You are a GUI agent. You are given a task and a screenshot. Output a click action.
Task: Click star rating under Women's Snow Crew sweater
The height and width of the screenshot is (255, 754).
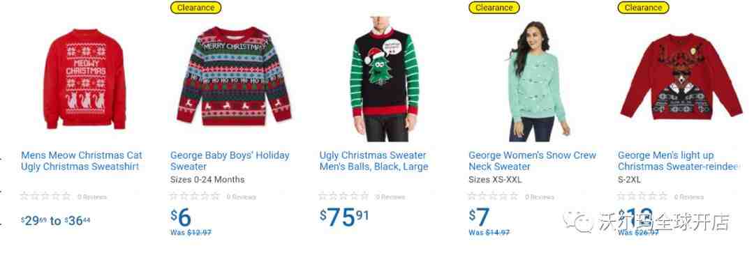(x=493, y=196)
